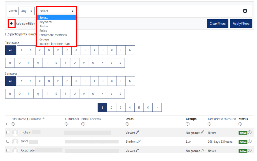Choose Inactive for more than option
The width and height of the screenshot is (257, 161).
tap(54, 44)
